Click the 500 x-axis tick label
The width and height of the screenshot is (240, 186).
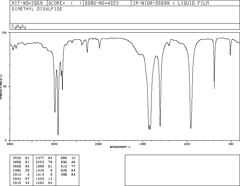231,144
